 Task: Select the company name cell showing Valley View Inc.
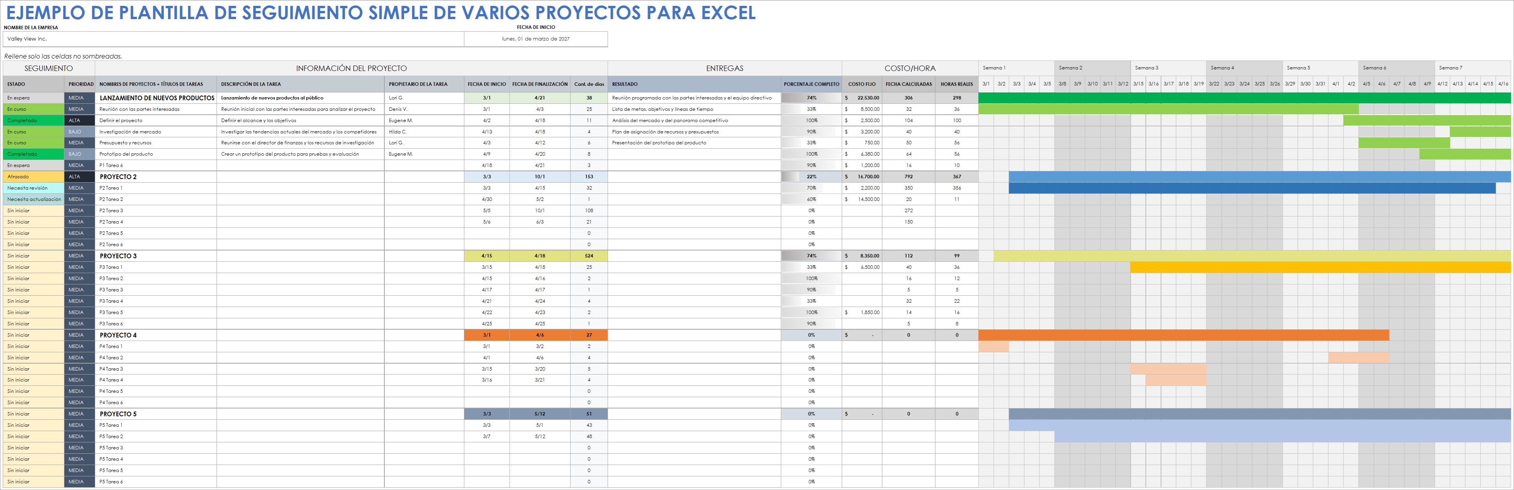pos(232,39)
